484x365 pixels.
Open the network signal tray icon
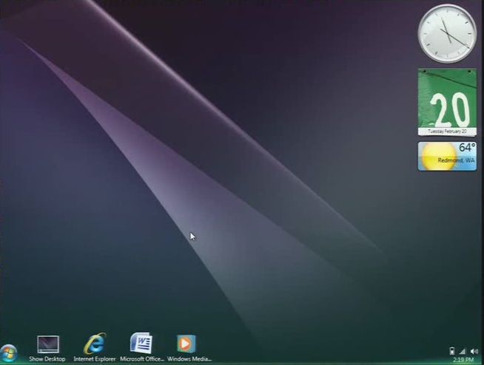pyautogui.click(x=463, y=352)
